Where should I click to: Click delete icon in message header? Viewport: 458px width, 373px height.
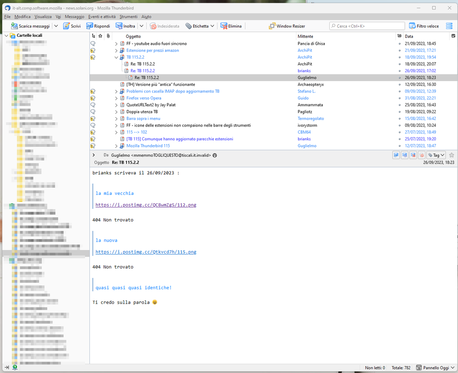tap(413, 155)
